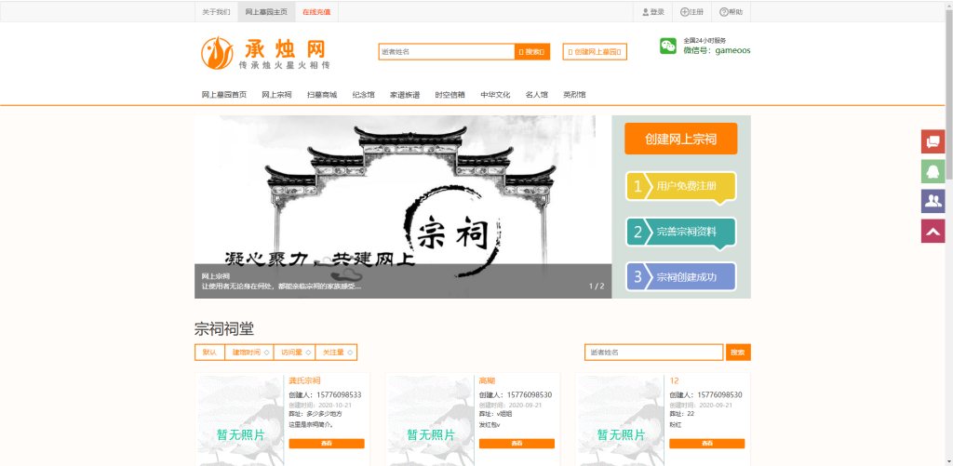Click the crimson back-to-top arrow icon

[x=933, y=231]
